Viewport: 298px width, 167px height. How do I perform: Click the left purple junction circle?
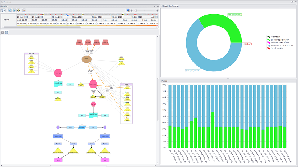click(58, 127)
